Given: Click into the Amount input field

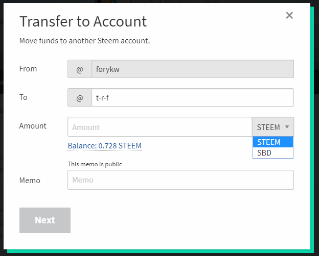Looking at the screenshot, I should pyautogui.click(x=159, y=127).
